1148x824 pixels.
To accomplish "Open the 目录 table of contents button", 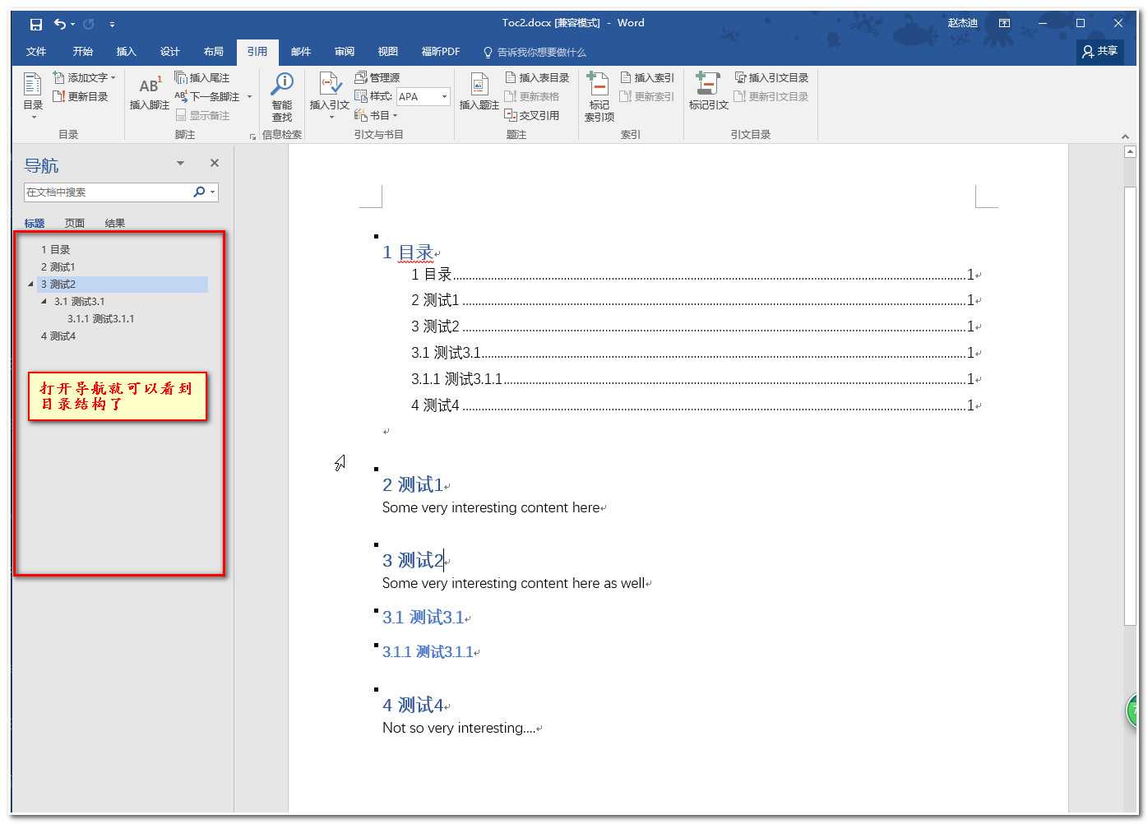I will coord(33,95).
